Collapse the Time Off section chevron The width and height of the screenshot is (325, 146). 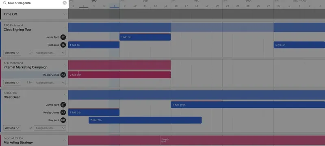[65, 14]
